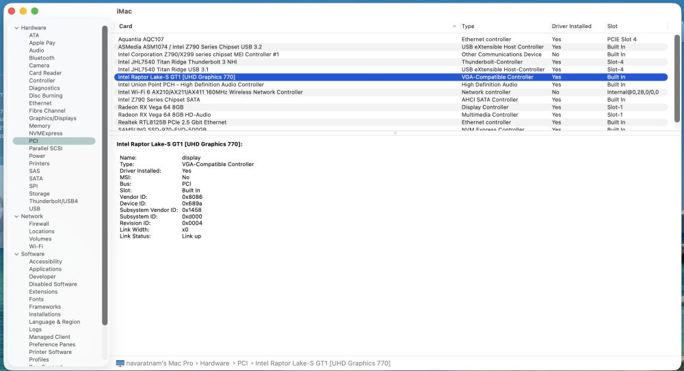Viewport: 684px width, 371px height.
Task: Select Fibre Channel in the sidebar
Action: pyautogui.click(x=47, y=111)
